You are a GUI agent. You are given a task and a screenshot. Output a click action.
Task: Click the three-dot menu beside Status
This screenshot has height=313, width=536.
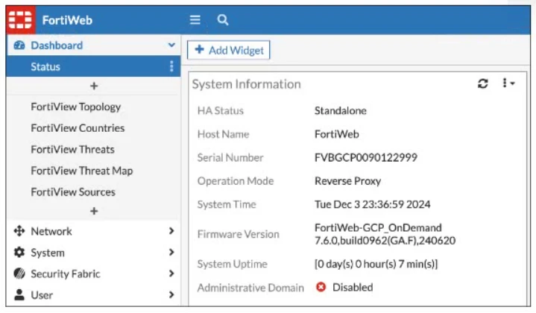pyautogui.click(x=171, y=66)
